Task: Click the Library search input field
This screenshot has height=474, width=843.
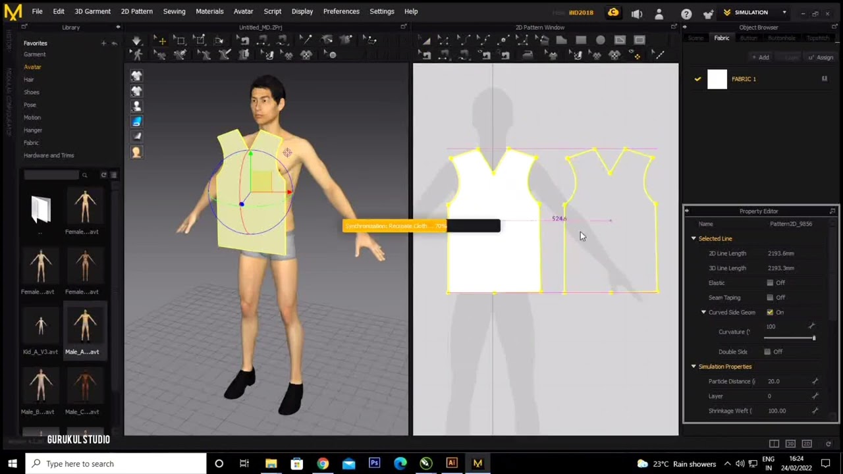Action: click(51, 174)
